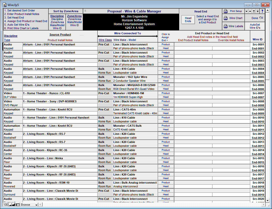The image size is (272, 209).
Task: Click Wire ID Src-0011
Action: pyautogui.click(x=258, y=126)
